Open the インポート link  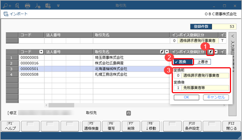point(19,14)
